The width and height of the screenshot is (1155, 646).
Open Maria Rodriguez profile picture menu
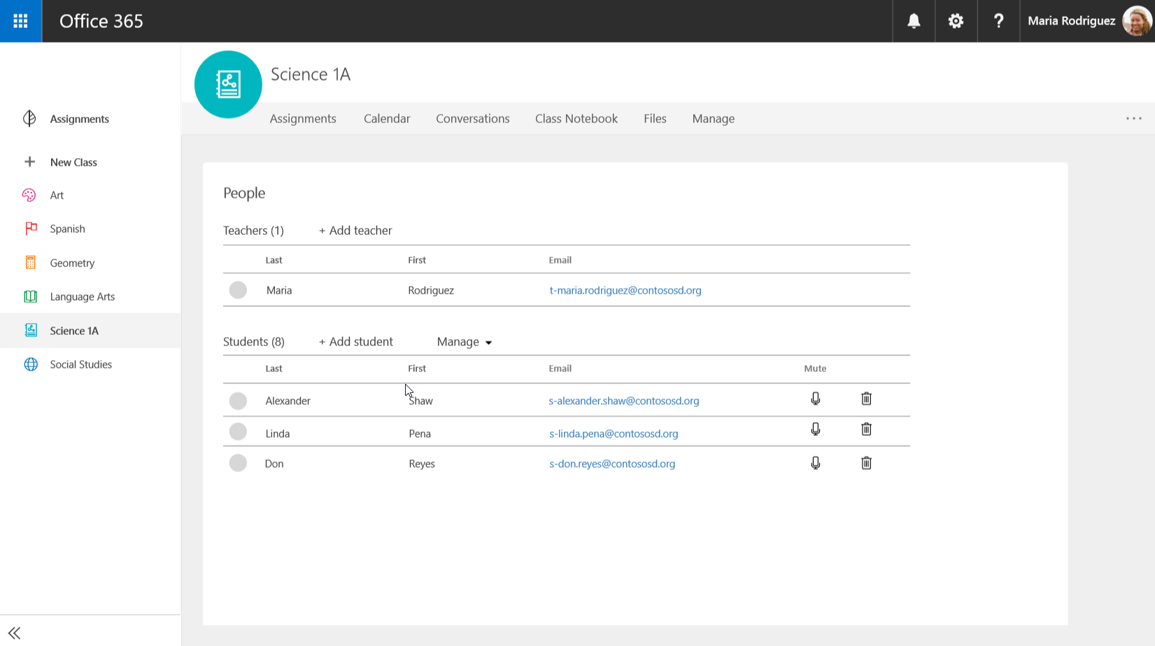point(1136,21)
